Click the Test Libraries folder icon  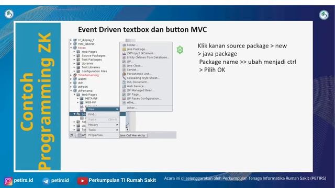point(79,67)
